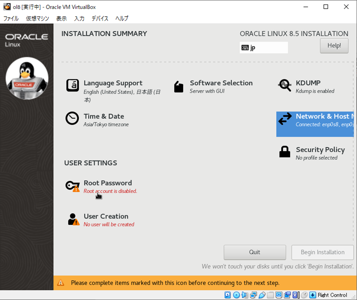The height and width of the screenshot is (300, 357).
Task: Click the Security Policy lock icon
Action: pos(285,152)
